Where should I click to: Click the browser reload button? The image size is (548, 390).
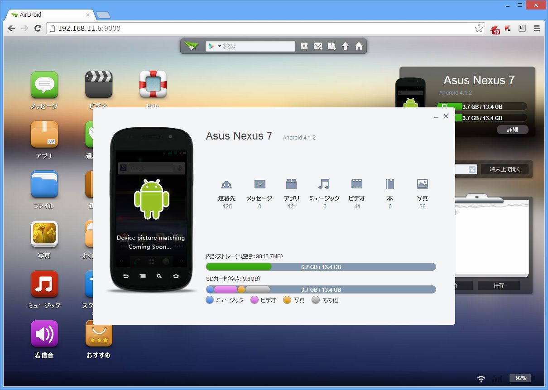point(38,28)
